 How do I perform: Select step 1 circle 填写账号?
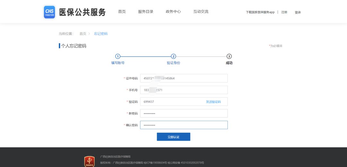coord(118,56)
